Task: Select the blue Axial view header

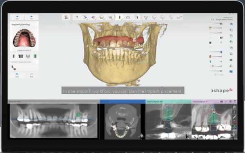Action: (122, 102)
